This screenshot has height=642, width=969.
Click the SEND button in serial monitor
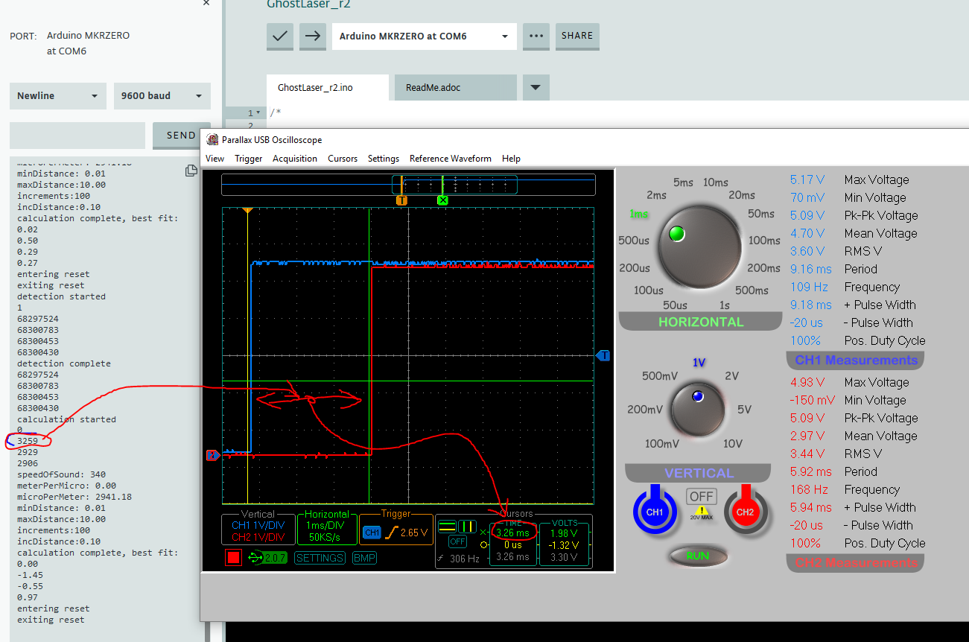(x=181, y=136)
